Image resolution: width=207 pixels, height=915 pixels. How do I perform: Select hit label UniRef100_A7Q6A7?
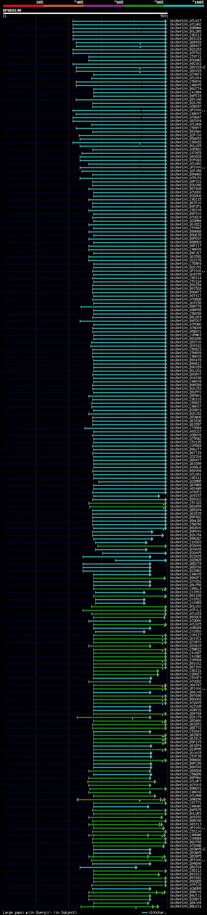[x=185, y=117]
